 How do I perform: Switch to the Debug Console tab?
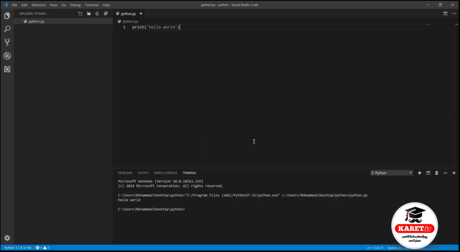pos(165,173)
